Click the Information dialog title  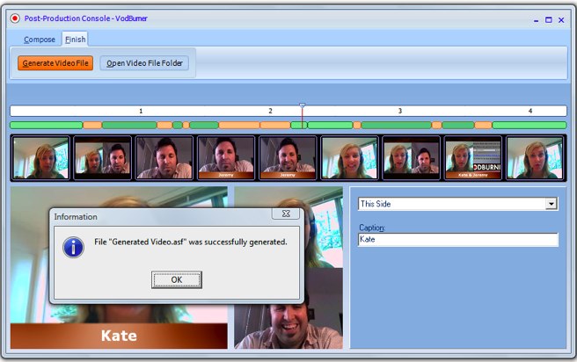76,217
